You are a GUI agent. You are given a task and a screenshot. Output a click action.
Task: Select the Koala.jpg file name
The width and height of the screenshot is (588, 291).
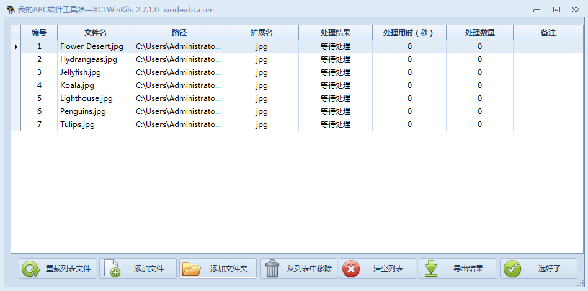(77, 85)
